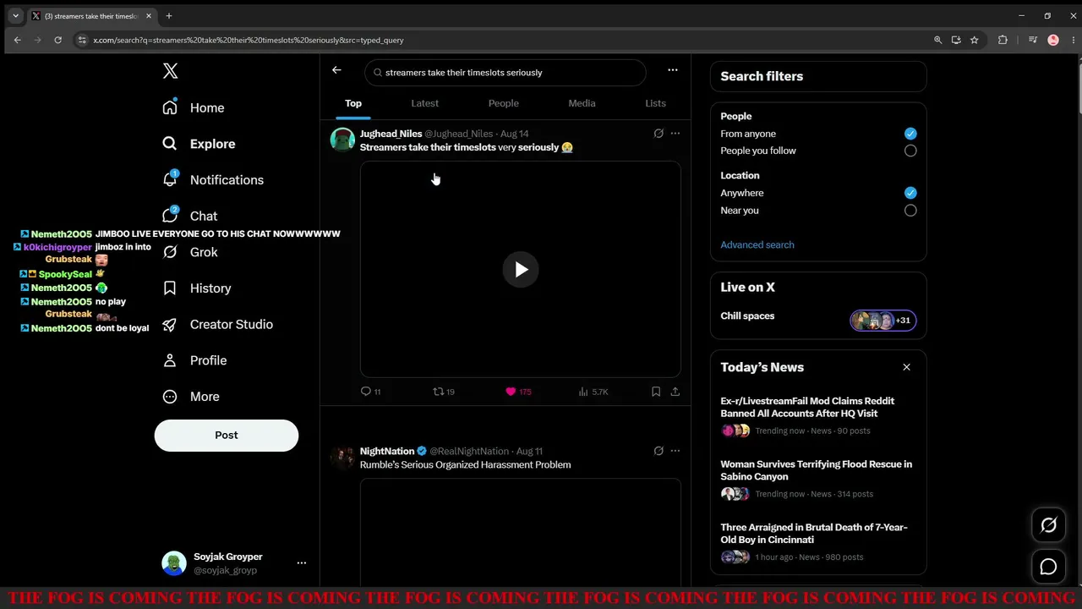Bookmark this page with star icon
The height and width of the screenshot is (609, 1082).
[x=975, y=40]
